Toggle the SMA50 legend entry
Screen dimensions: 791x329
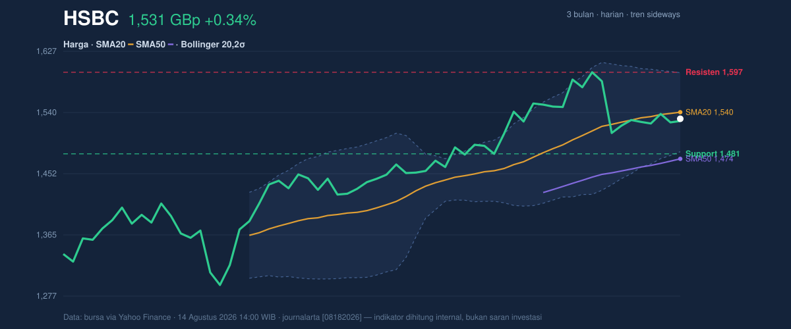point(150,45)
